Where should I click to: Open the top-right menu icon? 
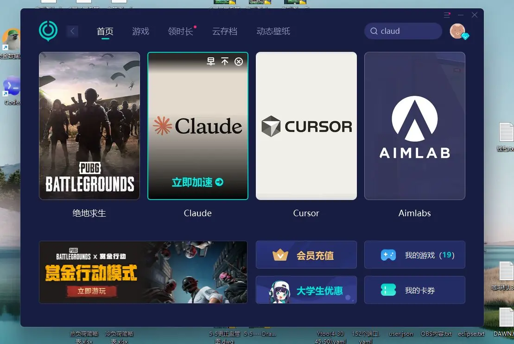coord(447,15)
